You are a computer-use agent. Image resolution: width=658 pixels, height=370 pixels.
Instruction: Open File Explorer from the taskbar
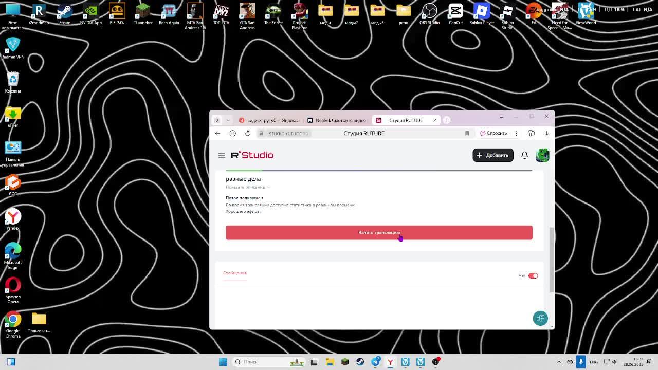(x=330, y=362)
